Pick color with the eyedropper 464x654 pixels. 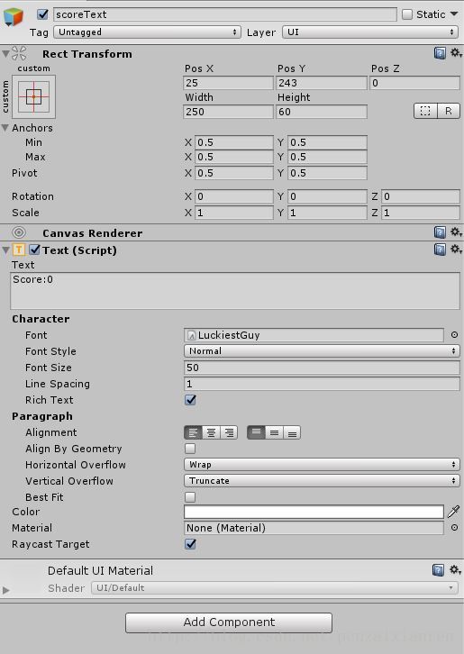(x=453, y=512)
